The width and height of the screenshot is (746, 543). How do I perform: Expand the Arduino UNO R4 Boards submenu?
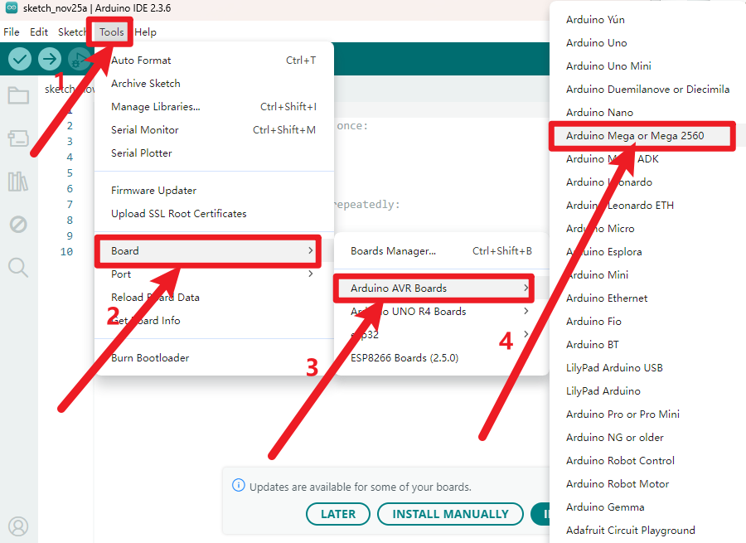pyautogui.click(x=442, y=311)
